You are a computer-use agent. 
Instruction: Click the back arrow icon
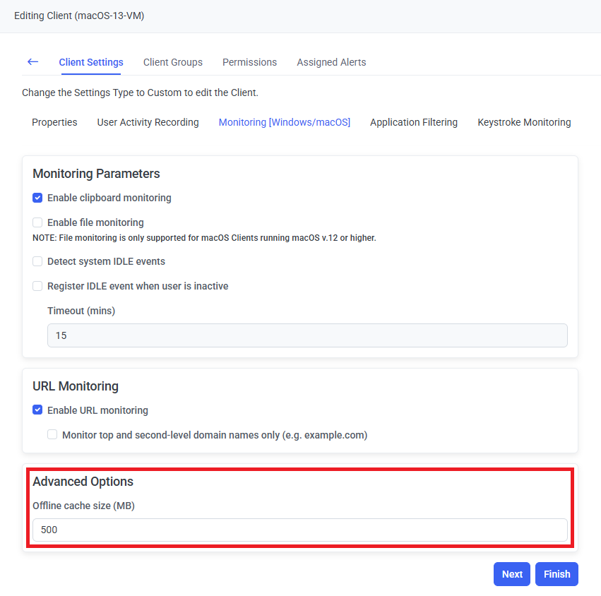pos(32,62)
